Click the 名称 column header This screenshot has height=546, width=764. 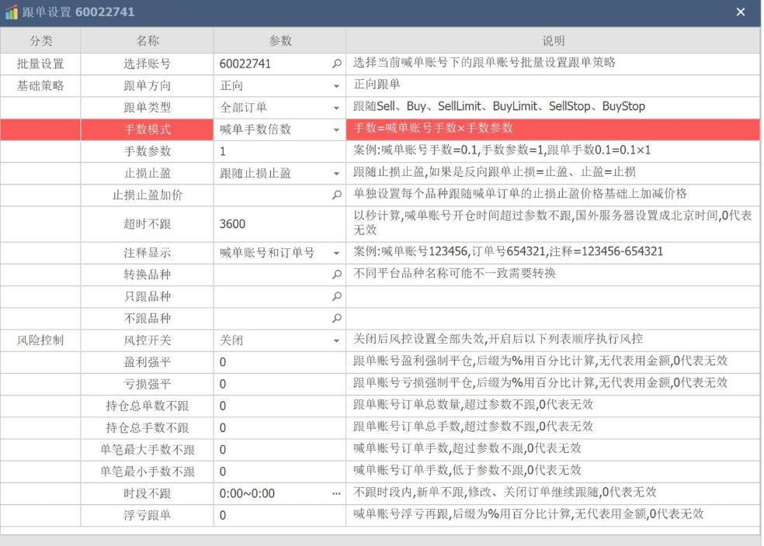[x=148, y=40]
